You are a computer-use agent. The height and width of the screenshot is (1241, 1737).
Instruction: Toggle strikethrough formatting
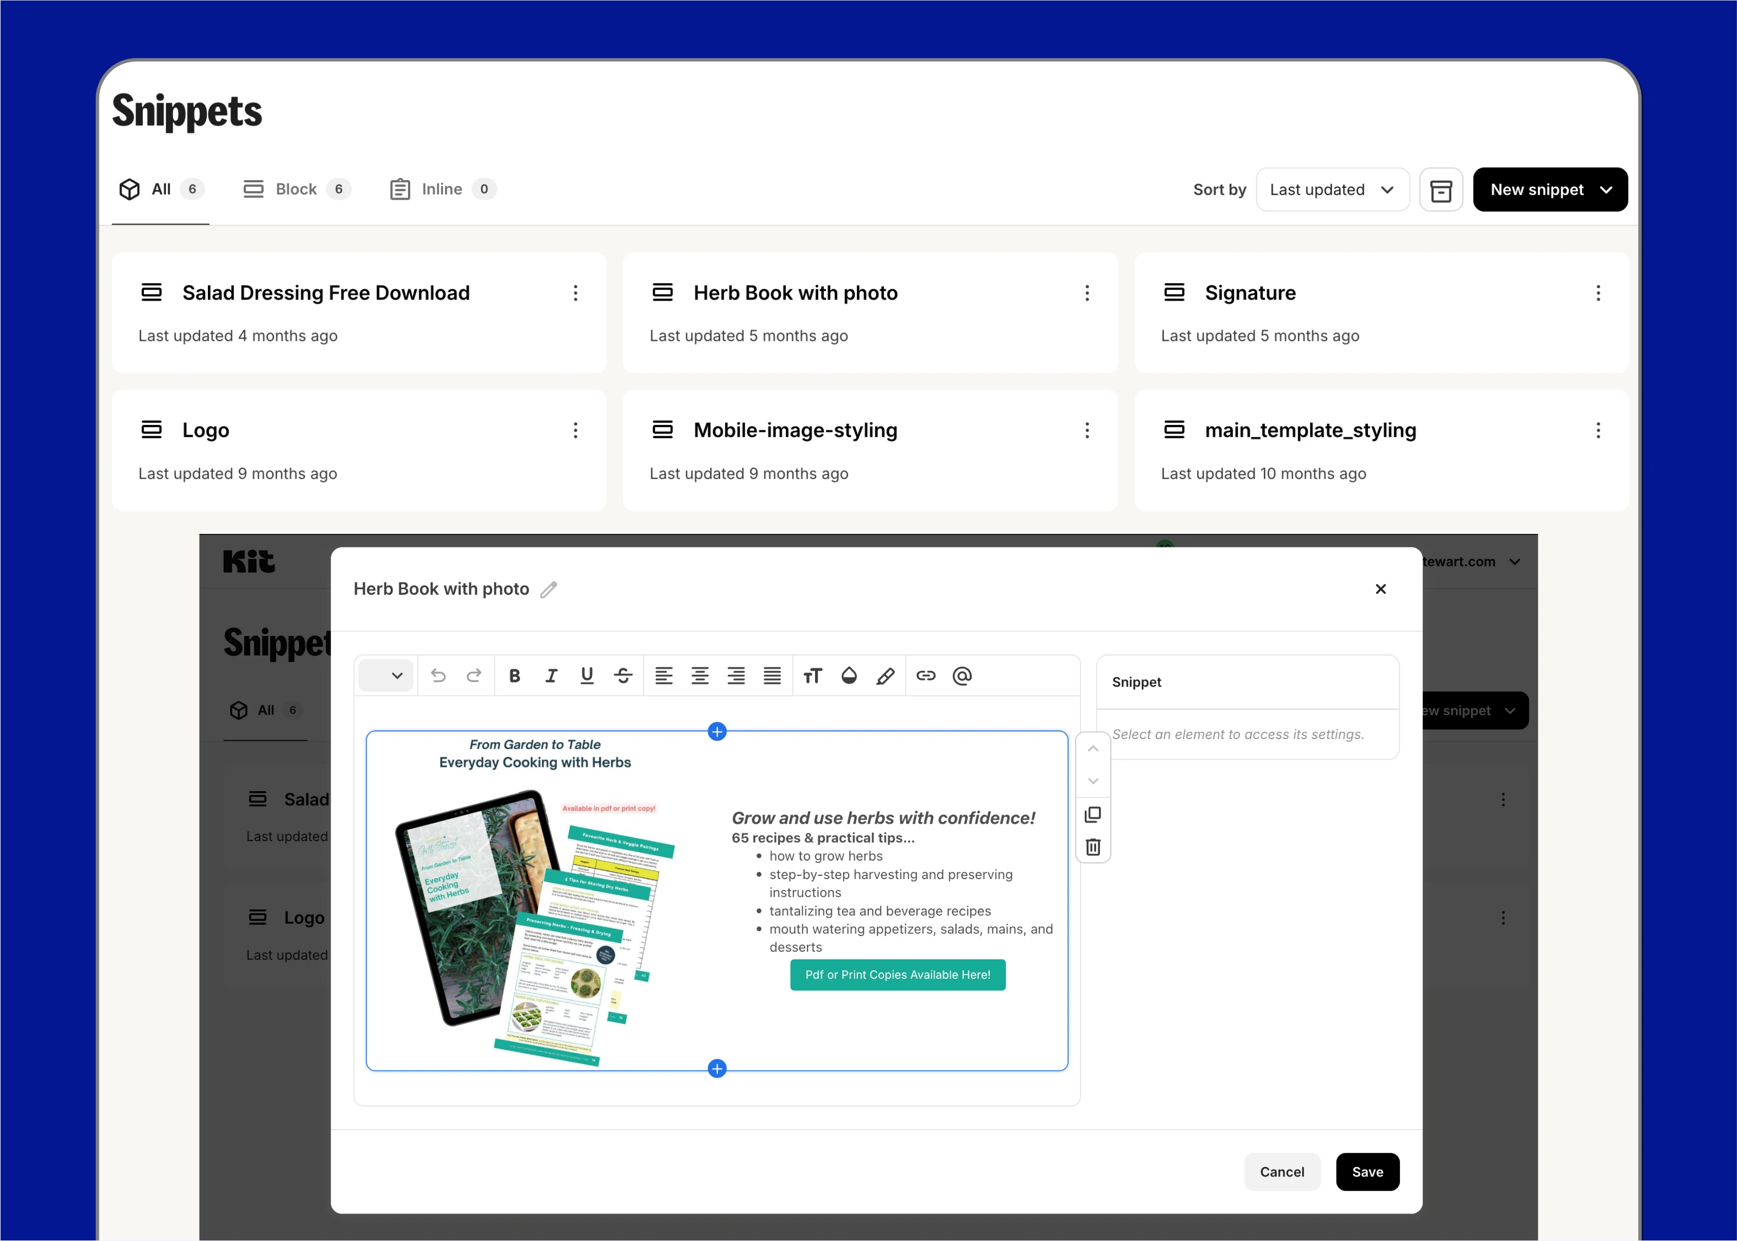click(623, 676)
